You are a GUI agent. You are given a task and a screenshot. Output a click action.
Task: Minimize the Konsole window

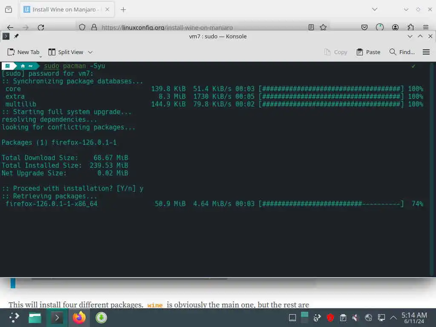click(x=410, y=37)
